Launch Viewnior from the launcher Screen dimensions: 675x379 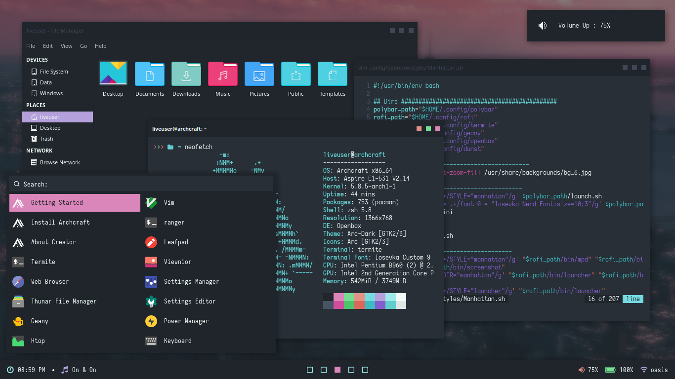(x=208, y=262)
